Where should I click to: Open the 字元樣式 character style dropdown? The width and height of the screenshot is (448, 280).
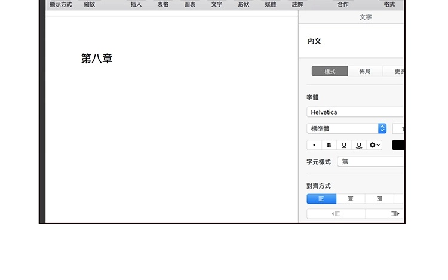370,162
